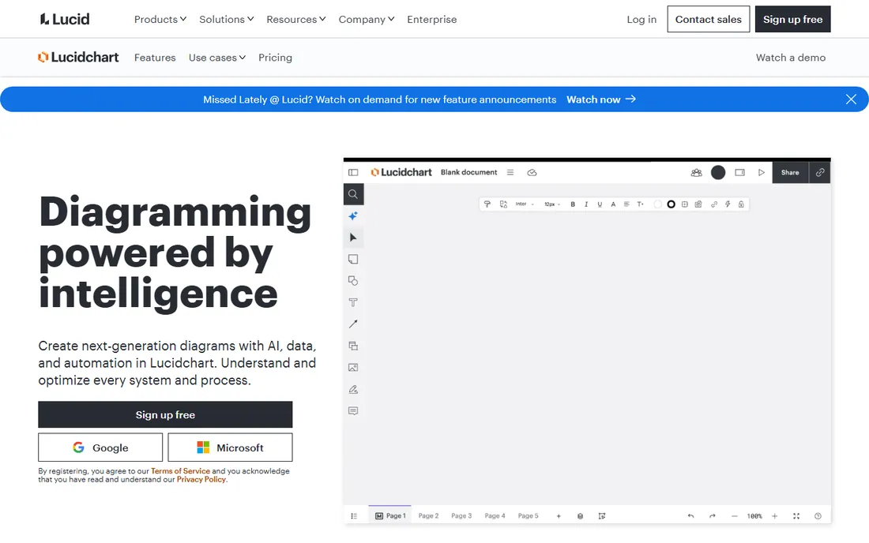Add a new page with the plus icon
Viewport: 869px width, 543px height.
click(559, 516)
